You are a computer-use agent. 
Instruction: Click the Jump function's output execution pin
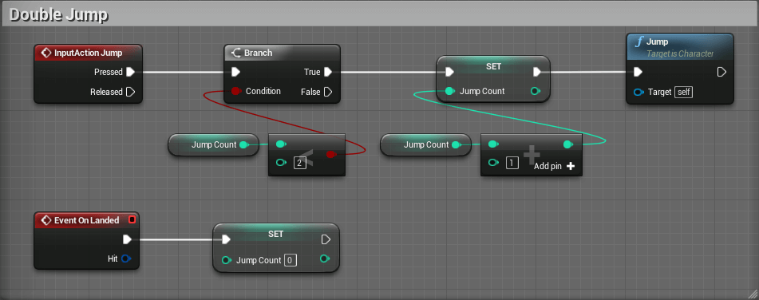[721, 72]
